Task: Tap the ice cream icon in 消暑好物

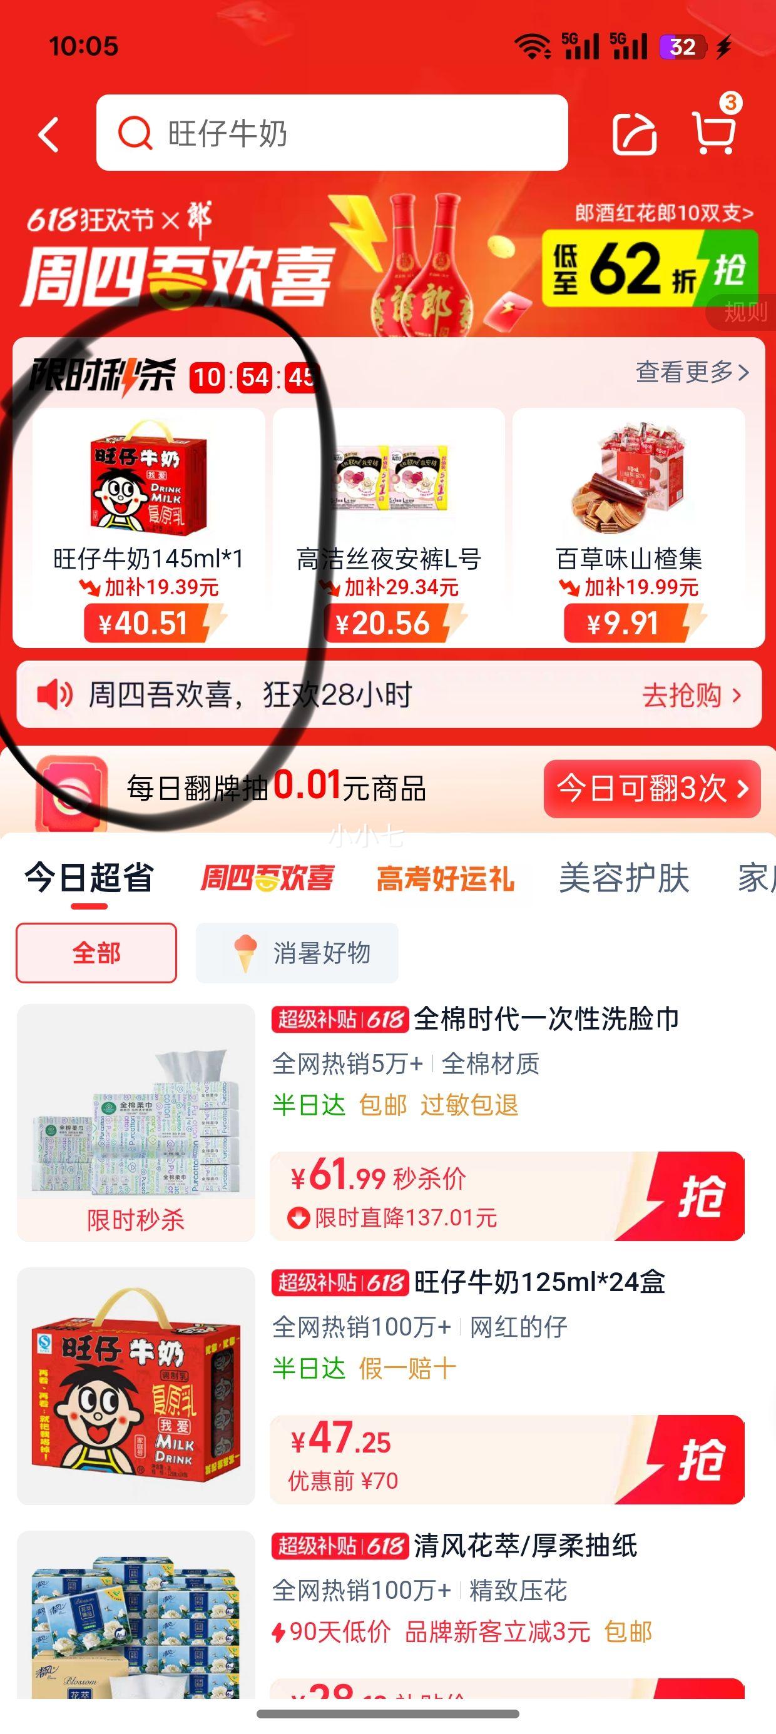Action: pos(245,953)
